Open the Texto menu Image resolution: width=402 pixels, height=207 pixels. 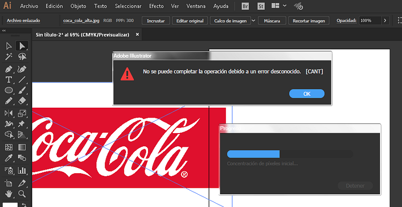pyautogui.click(x=100, y=6)
